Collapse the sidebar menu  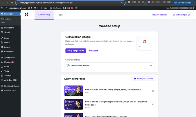10,91
